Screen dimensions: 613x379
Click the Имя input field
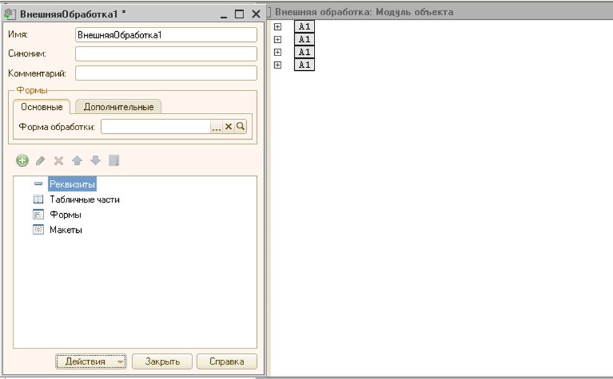click(166, 34)
